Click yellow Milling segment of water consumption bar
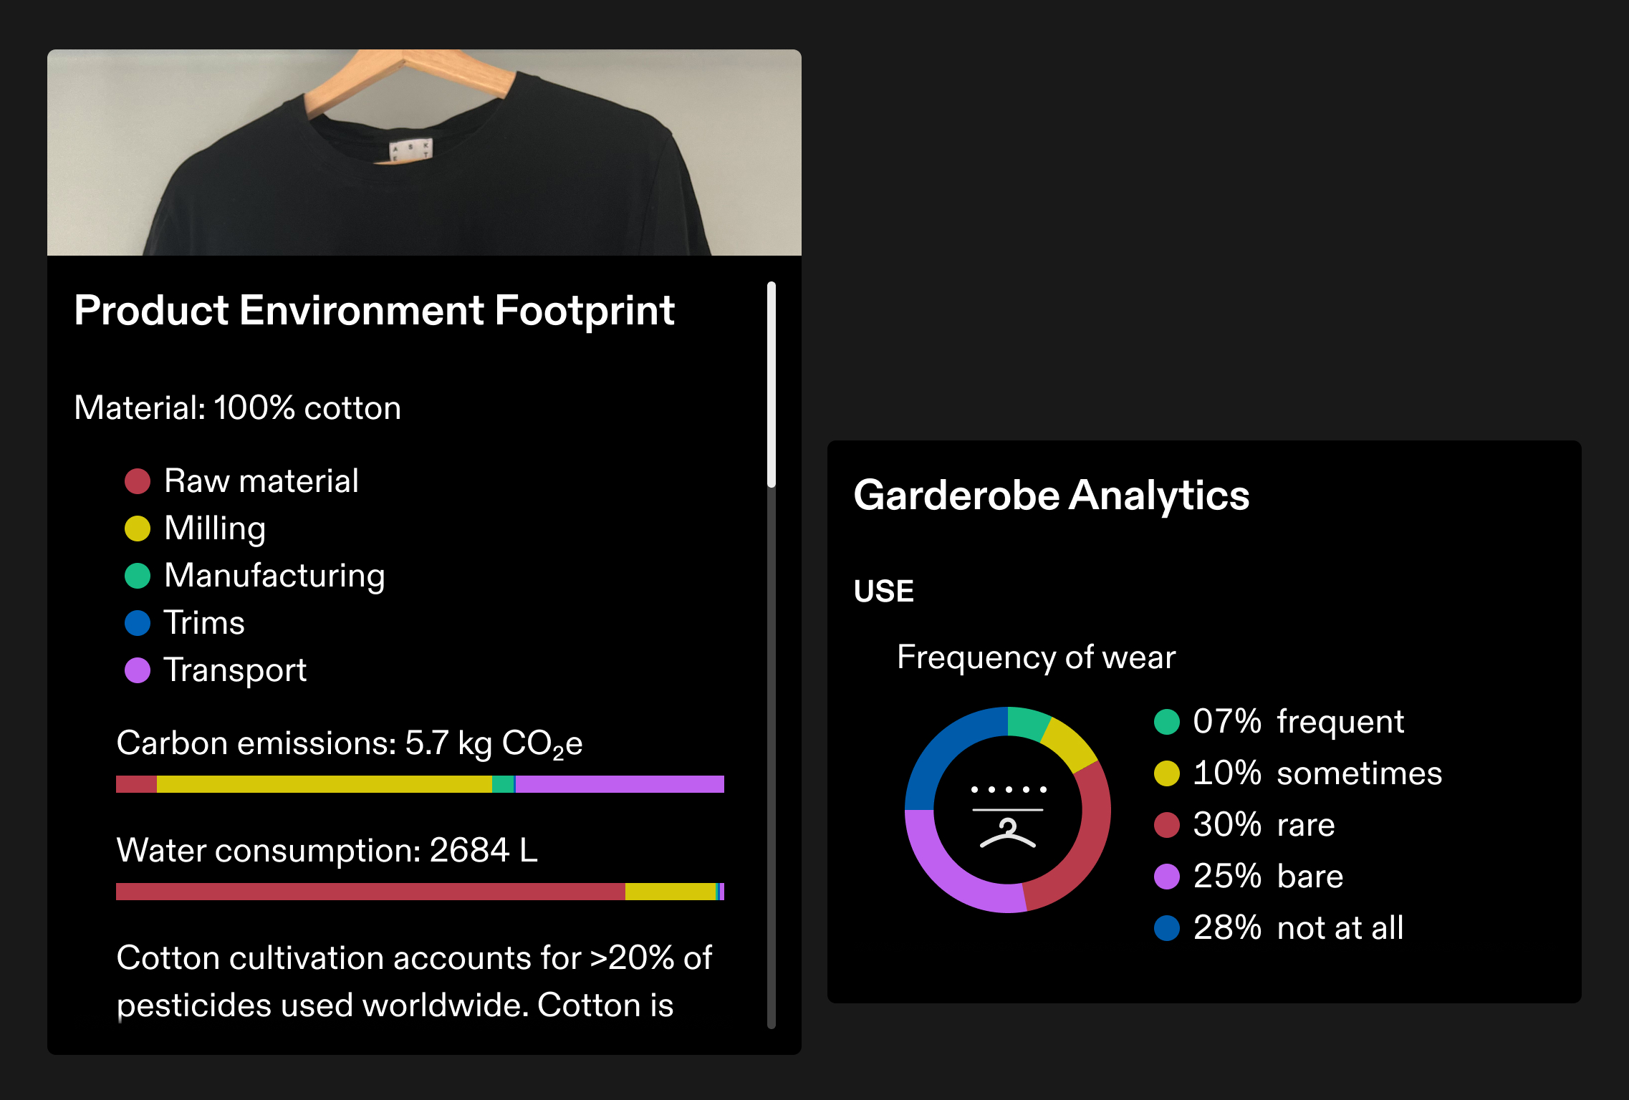 (x=671, y=892)
